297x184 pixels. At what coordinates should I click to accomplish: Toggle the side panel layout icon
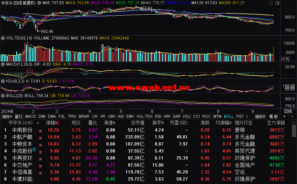277,3
